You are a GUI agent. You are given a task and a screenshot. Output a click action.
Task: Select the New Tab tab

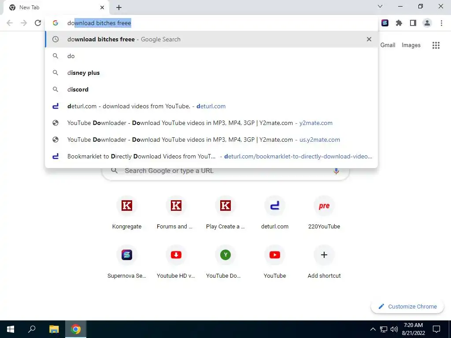click(56, 7)
